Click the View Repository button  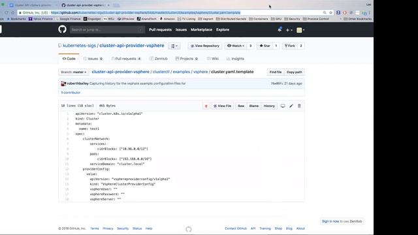point(204,46)
